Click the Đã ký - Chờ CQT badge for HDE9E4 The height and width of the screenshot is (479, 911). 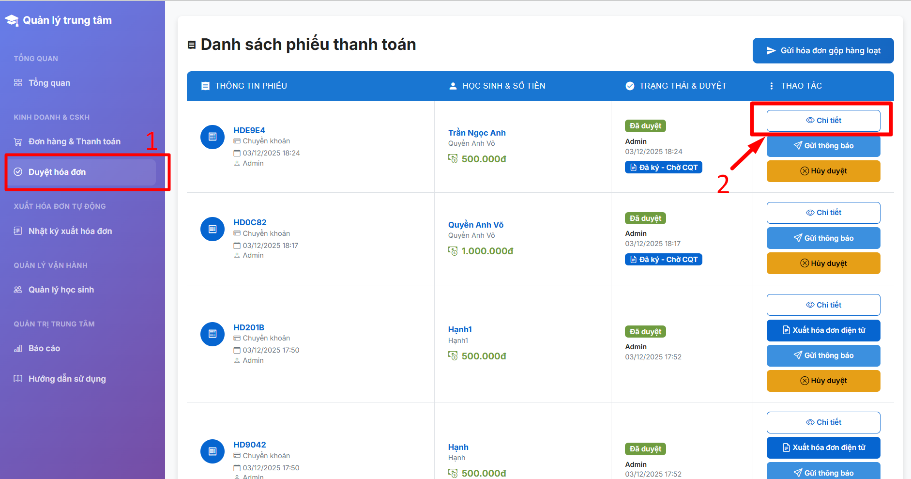(x=663, y=168)
